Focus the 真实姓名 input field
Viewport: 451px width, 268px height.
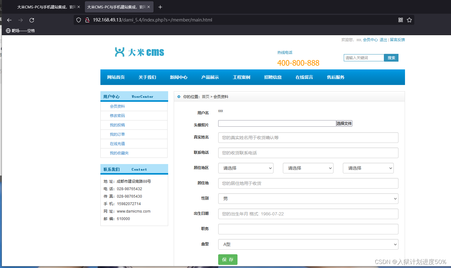pos(308,138)
